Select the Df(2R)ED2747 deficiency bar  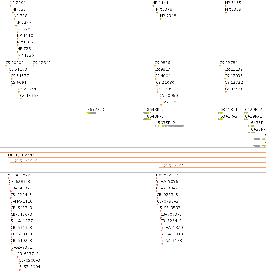pyautogui.click(x=138, y=162)
